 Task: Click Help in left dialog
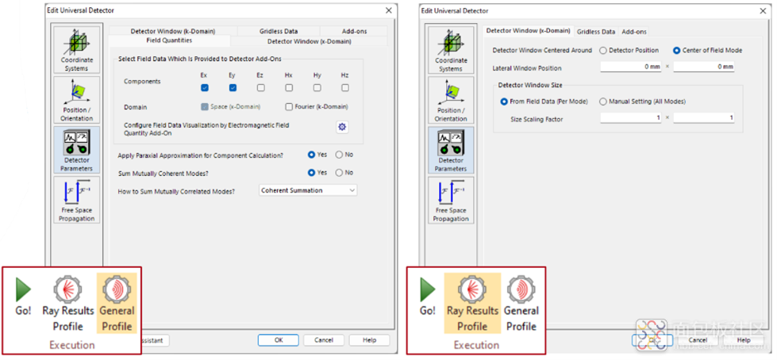point(369,340)
